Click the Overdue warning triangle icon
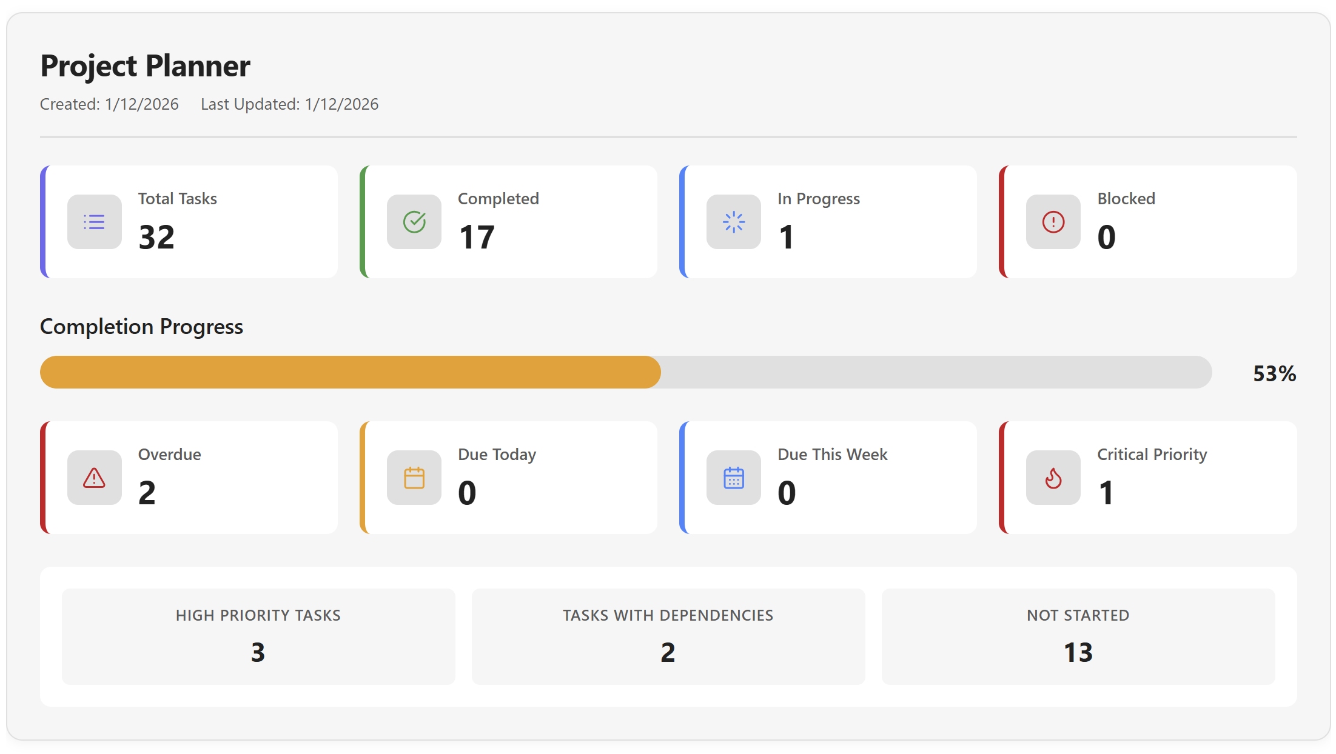 [x=94, y=478]
